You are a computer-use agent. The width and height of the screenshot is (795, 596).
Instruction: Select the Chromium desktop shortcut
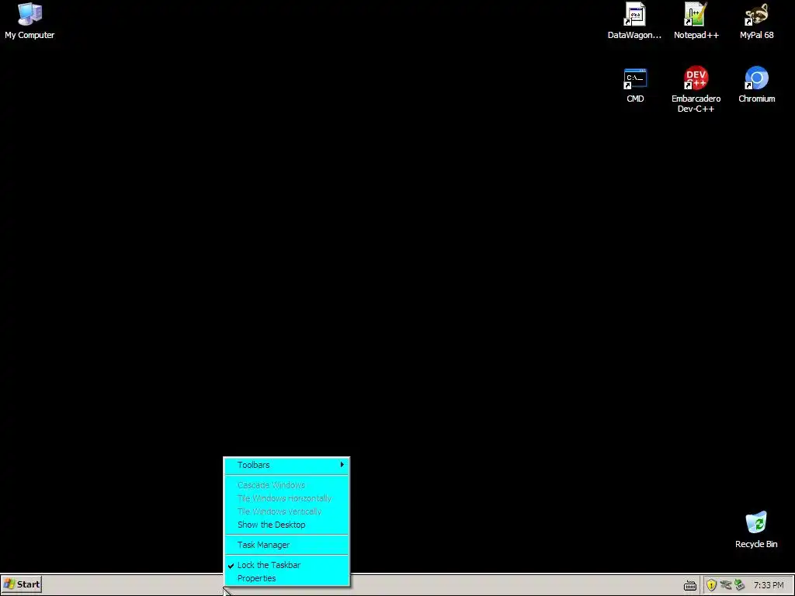coord(756,85)
